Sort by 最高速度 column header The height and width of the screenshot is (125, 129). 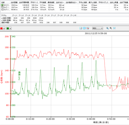coord(51,2)
